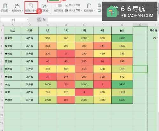
Task: Click the 合计 header cell
Action: 122,31
